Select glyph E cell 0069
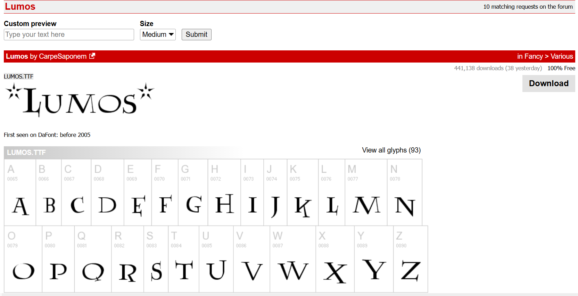This screenshot has width=578, height=296. pyautogui.click(x=138, y=192)
